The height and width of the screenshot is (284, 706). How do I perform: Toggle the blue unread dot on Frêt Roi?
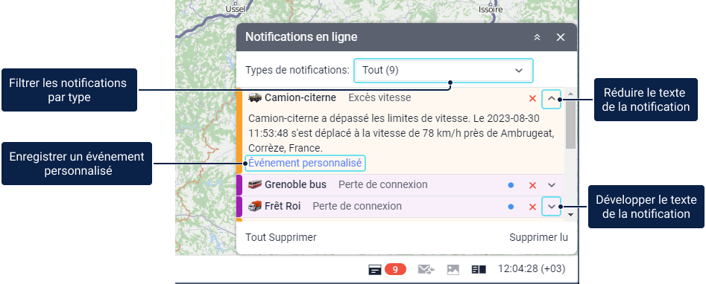(x=511, y=207)
